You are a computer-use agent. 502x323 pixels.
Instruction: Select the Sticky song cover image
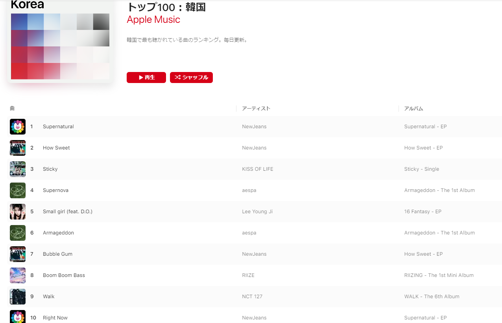pyautogui.click(x=18, y=169)
